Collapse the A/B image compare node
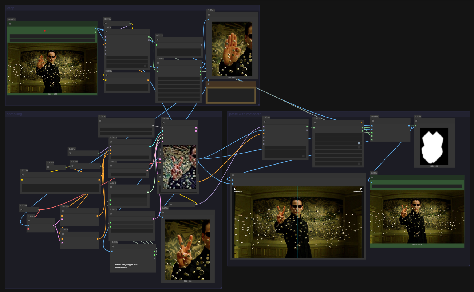Screen dimensions: 474x292 click(x=233, y=175)
